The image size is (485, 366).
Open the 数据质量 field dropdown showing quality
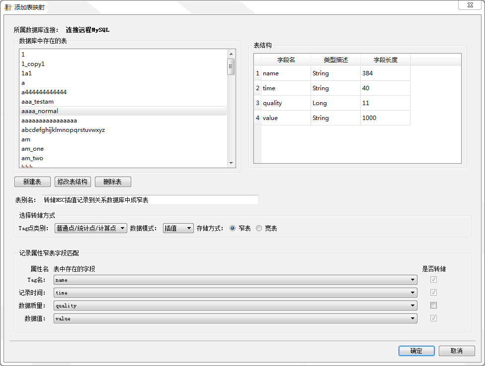pyautogui.click(x=236, y=305)
